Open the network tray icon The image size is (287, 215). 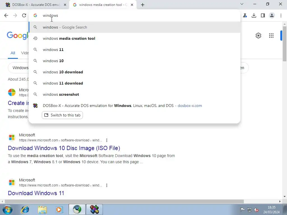[x=249, y=210]
